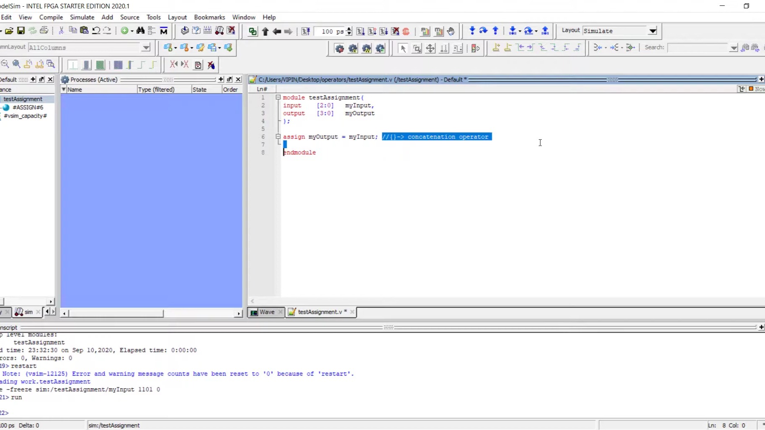Click the Insert Cursor yellow icon
Viewport: 765px width, 430px height.
[x=496, y=48]
